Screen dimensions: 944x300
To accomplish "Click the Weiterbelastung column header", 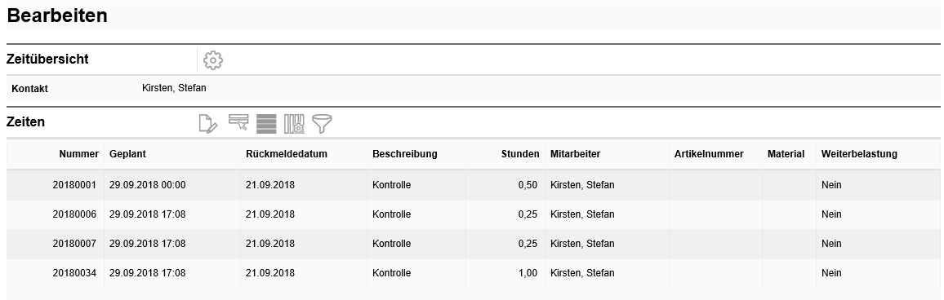I will [x=859, y=154].
